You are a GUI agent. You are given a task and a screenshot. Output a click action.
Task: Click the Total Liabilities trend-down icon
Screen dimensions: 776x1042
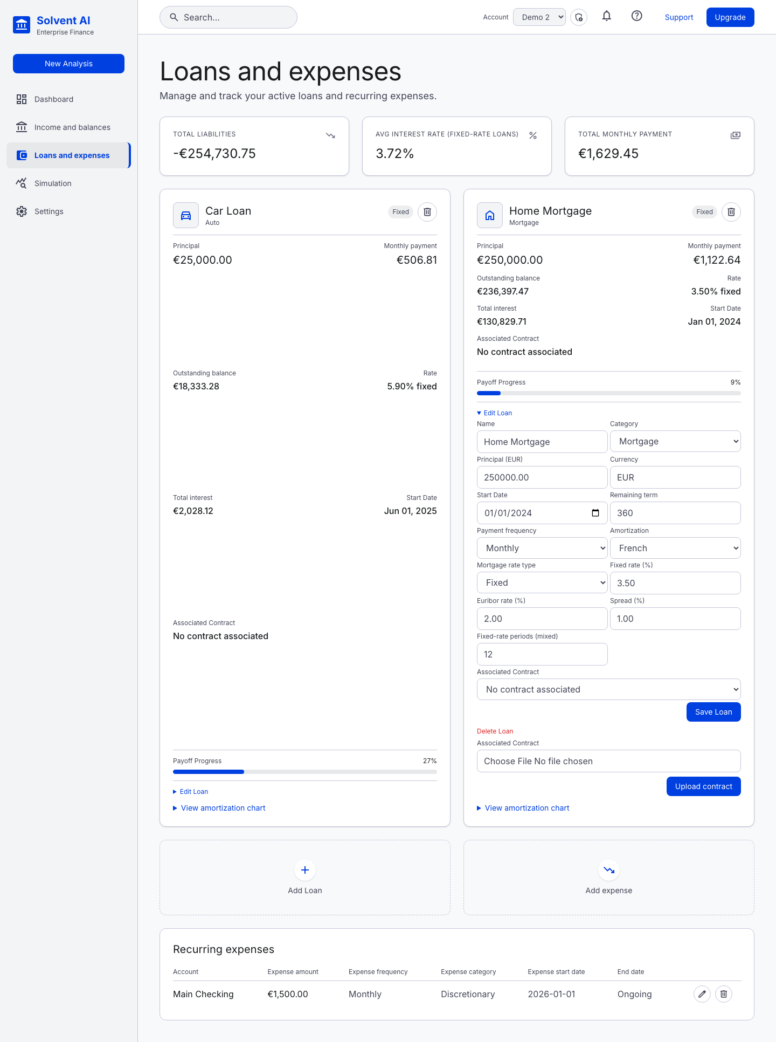[330, 135]
